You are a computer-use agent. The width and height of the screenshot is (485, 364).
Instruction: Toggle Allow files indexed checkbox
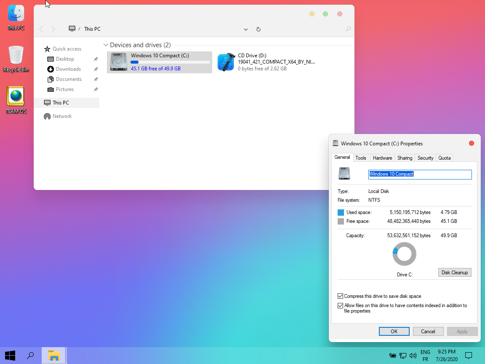340,305
